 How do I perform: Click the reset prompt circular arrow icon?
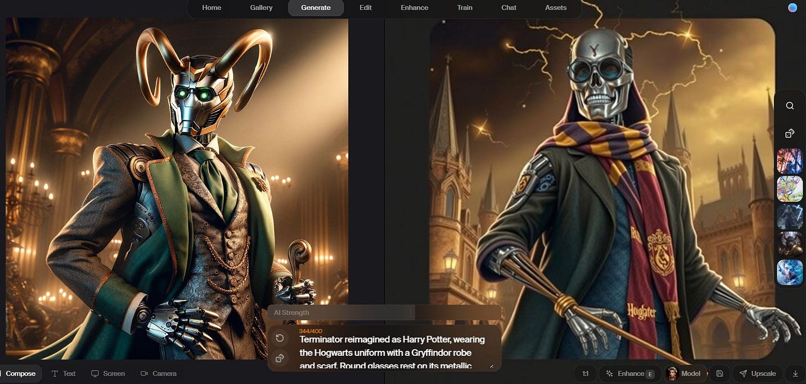pyautogui.click(x=280, y=338)
